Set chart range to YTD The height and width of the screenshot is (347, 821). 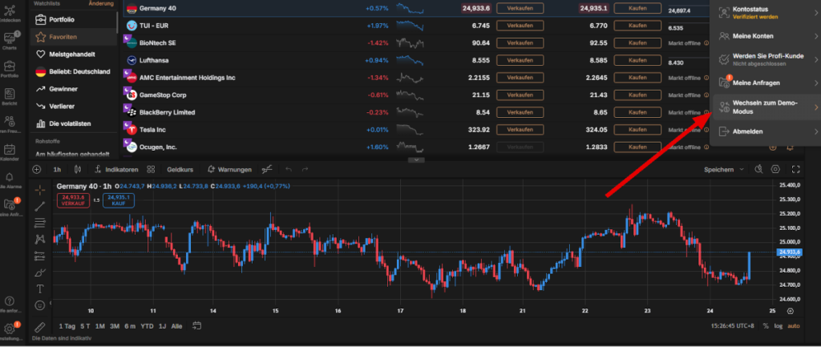(148, 326)
